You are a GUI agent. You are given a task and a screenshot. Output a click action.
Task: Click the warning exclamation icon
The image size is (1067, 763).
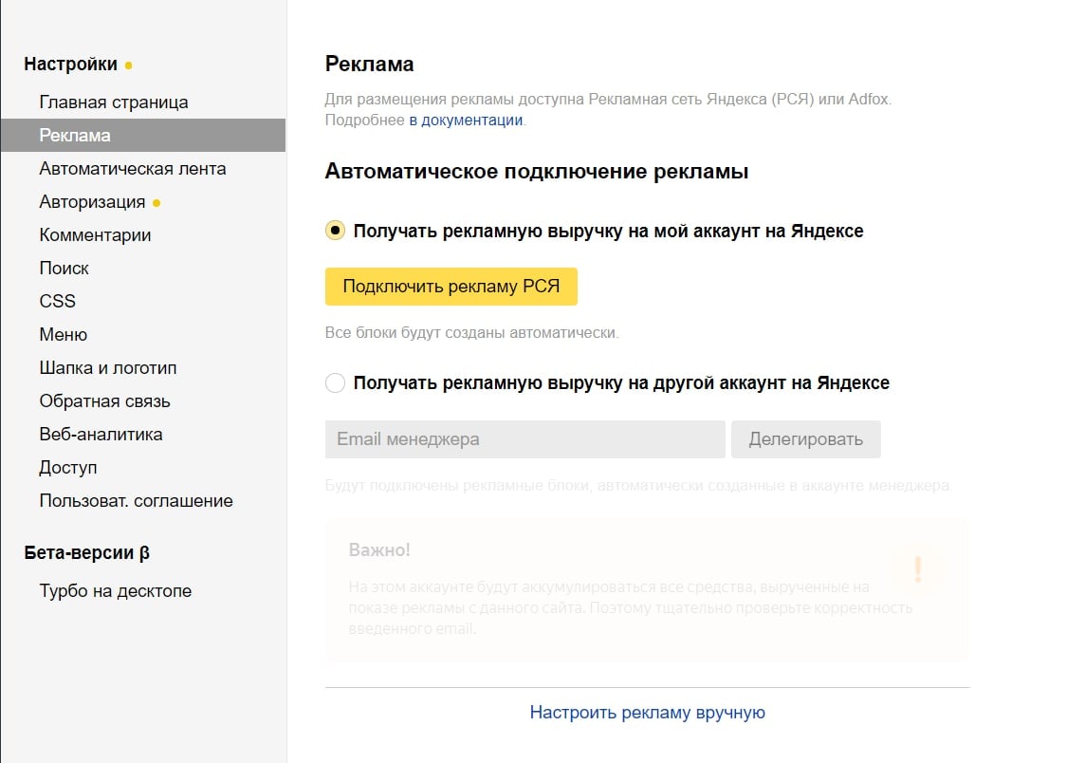tap(917, 569)
